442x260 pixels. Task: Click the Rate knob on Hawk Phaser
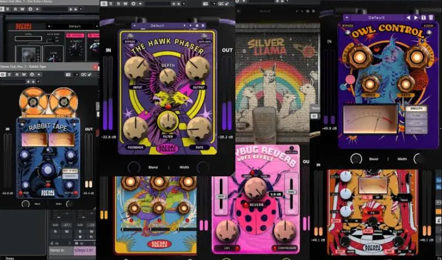click(200, 129)
